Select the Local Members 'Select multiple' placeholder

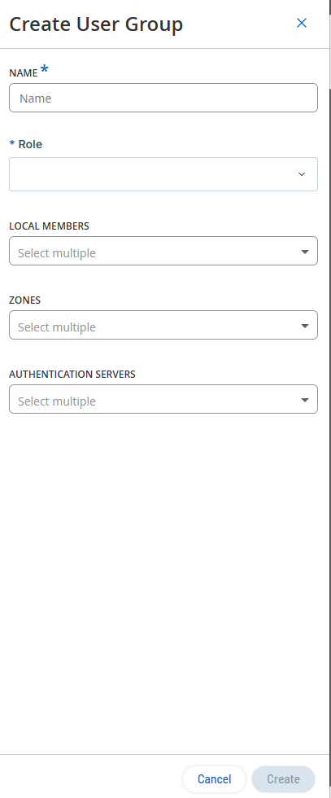pyautogui.click(x=57, y=253)
